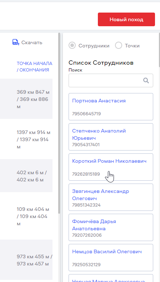The width and height of the screenshot is (160, 282).
Task: Select the row with 369 км 847 м
Action: [x=26, y=99]
